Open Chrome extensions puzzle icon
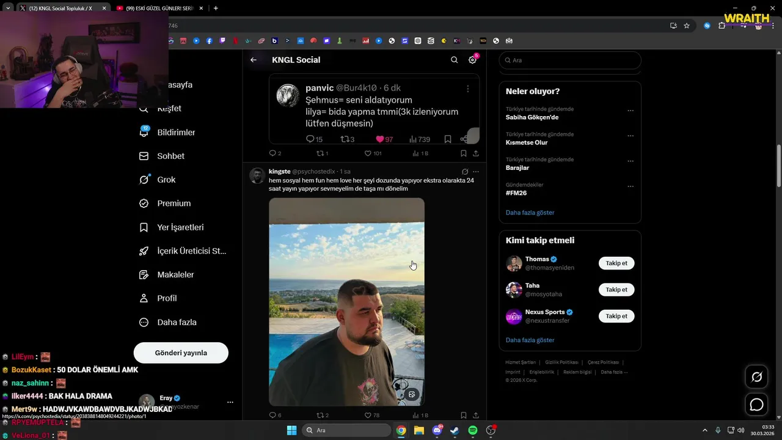782x440 pixels. coord(722,26)
